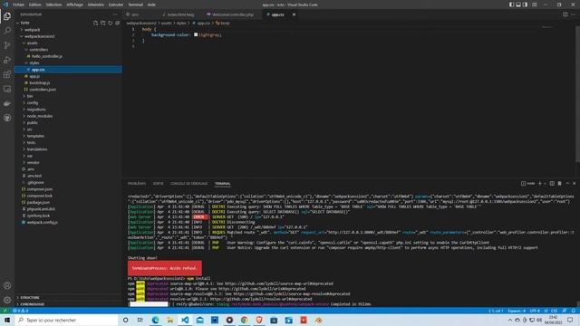Click the UTF-8 encoding status item
This screenshot has height=326, width=580.
pos(535,311)
